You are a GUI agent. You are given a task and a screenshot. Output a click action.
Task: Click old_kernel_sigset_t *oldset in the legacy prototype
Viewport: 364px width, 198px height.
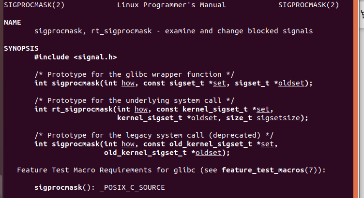[165, 153]
